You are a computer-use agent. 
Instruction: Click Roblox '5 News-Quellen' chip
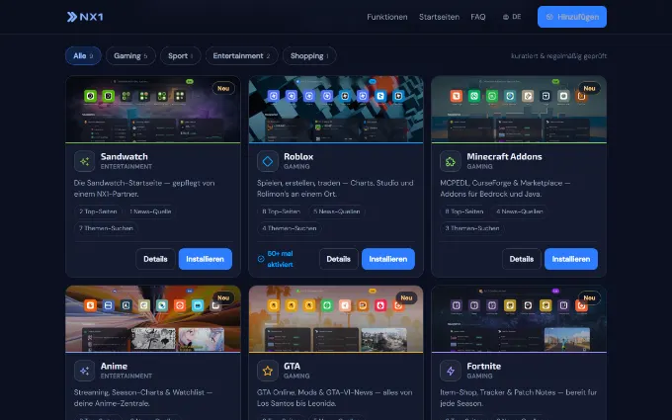coord(336,211)
